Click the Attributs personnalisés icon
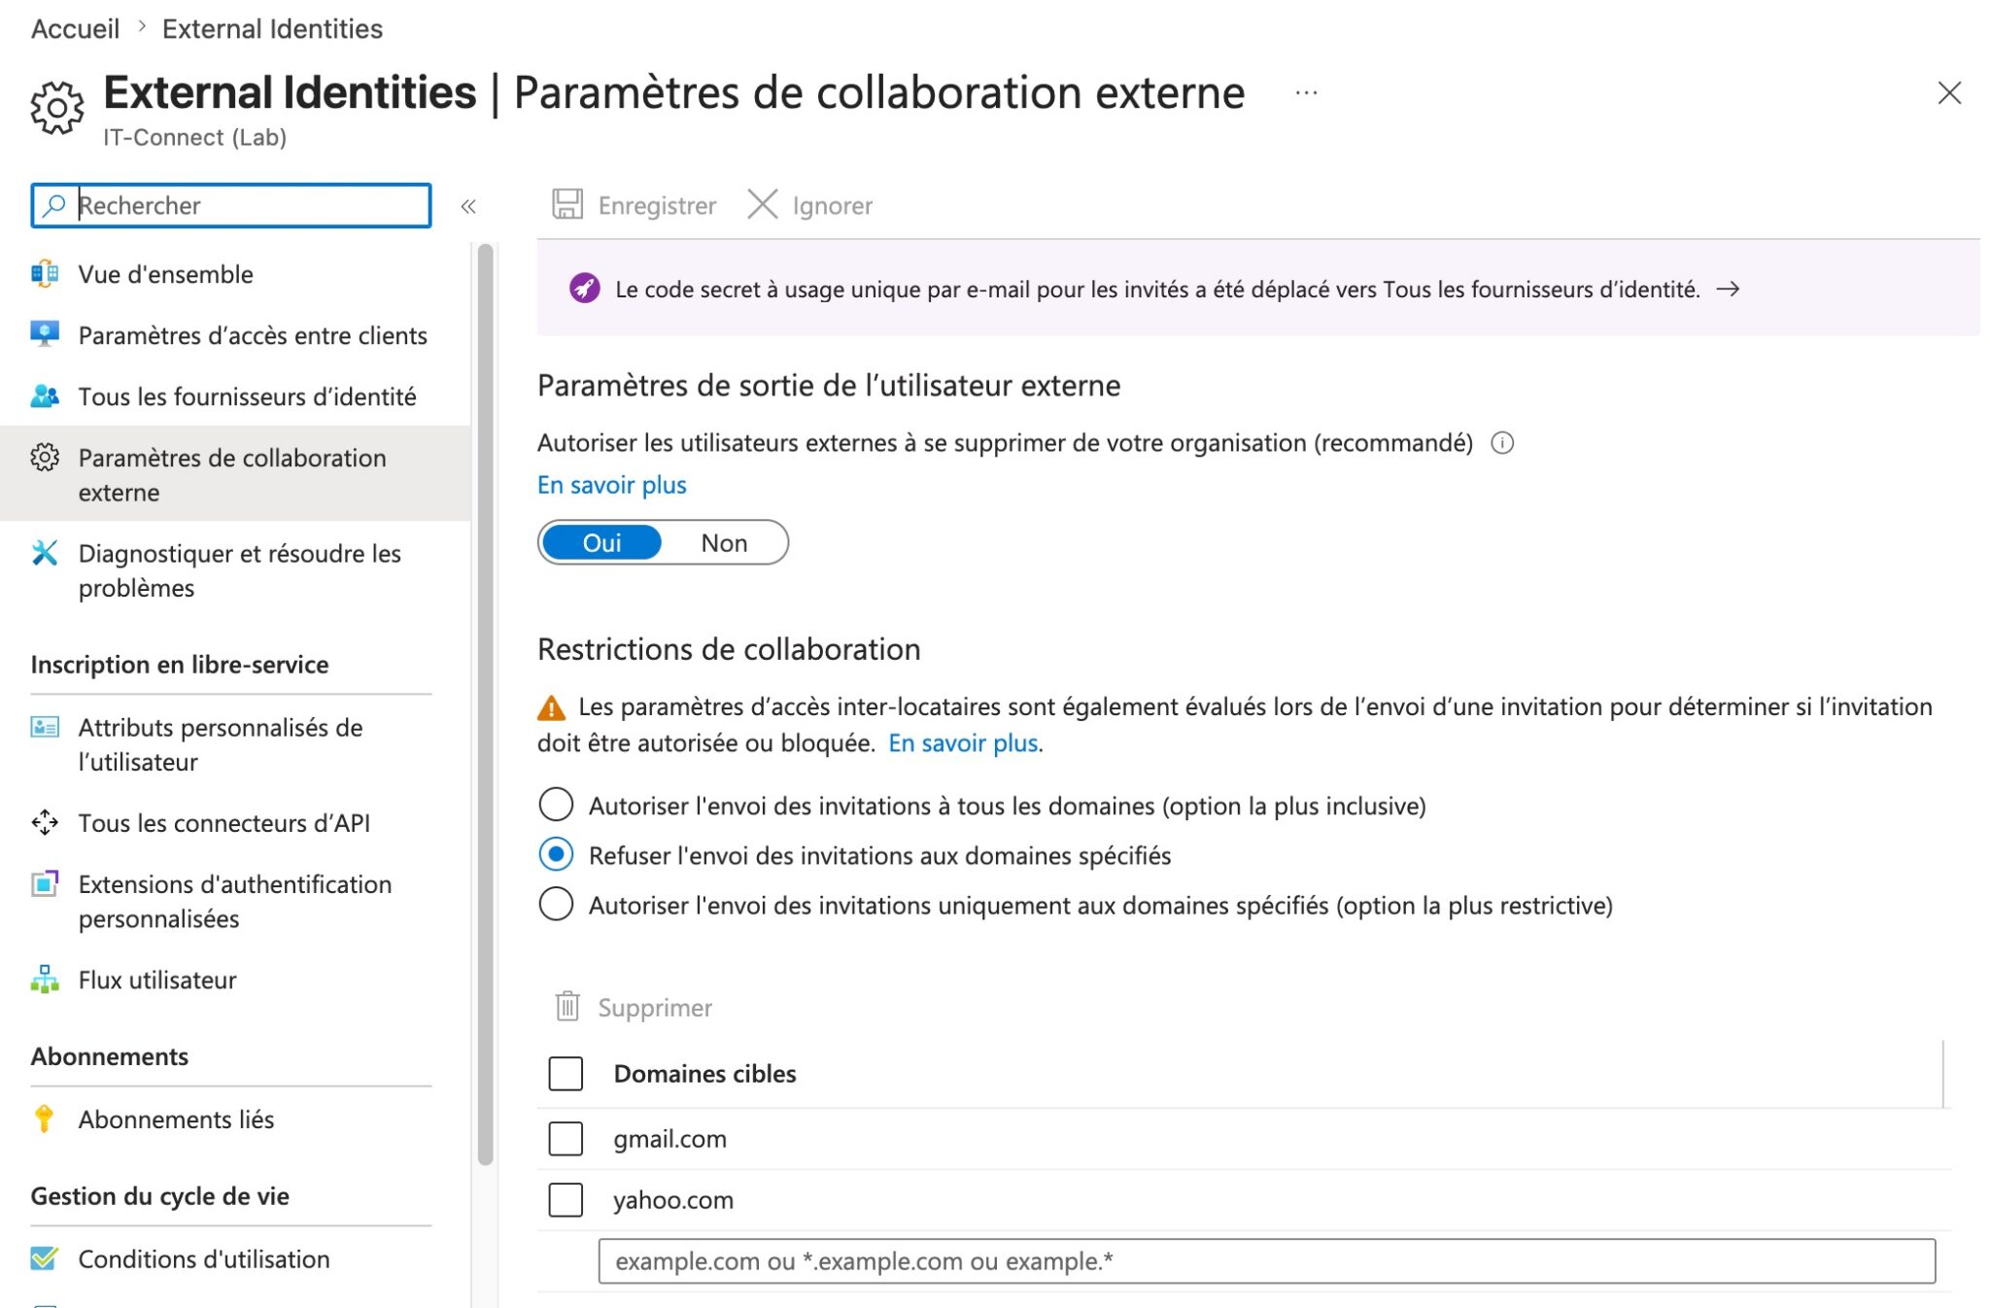Screen dimensions: 1990x1308 click(x=45, y=727)
